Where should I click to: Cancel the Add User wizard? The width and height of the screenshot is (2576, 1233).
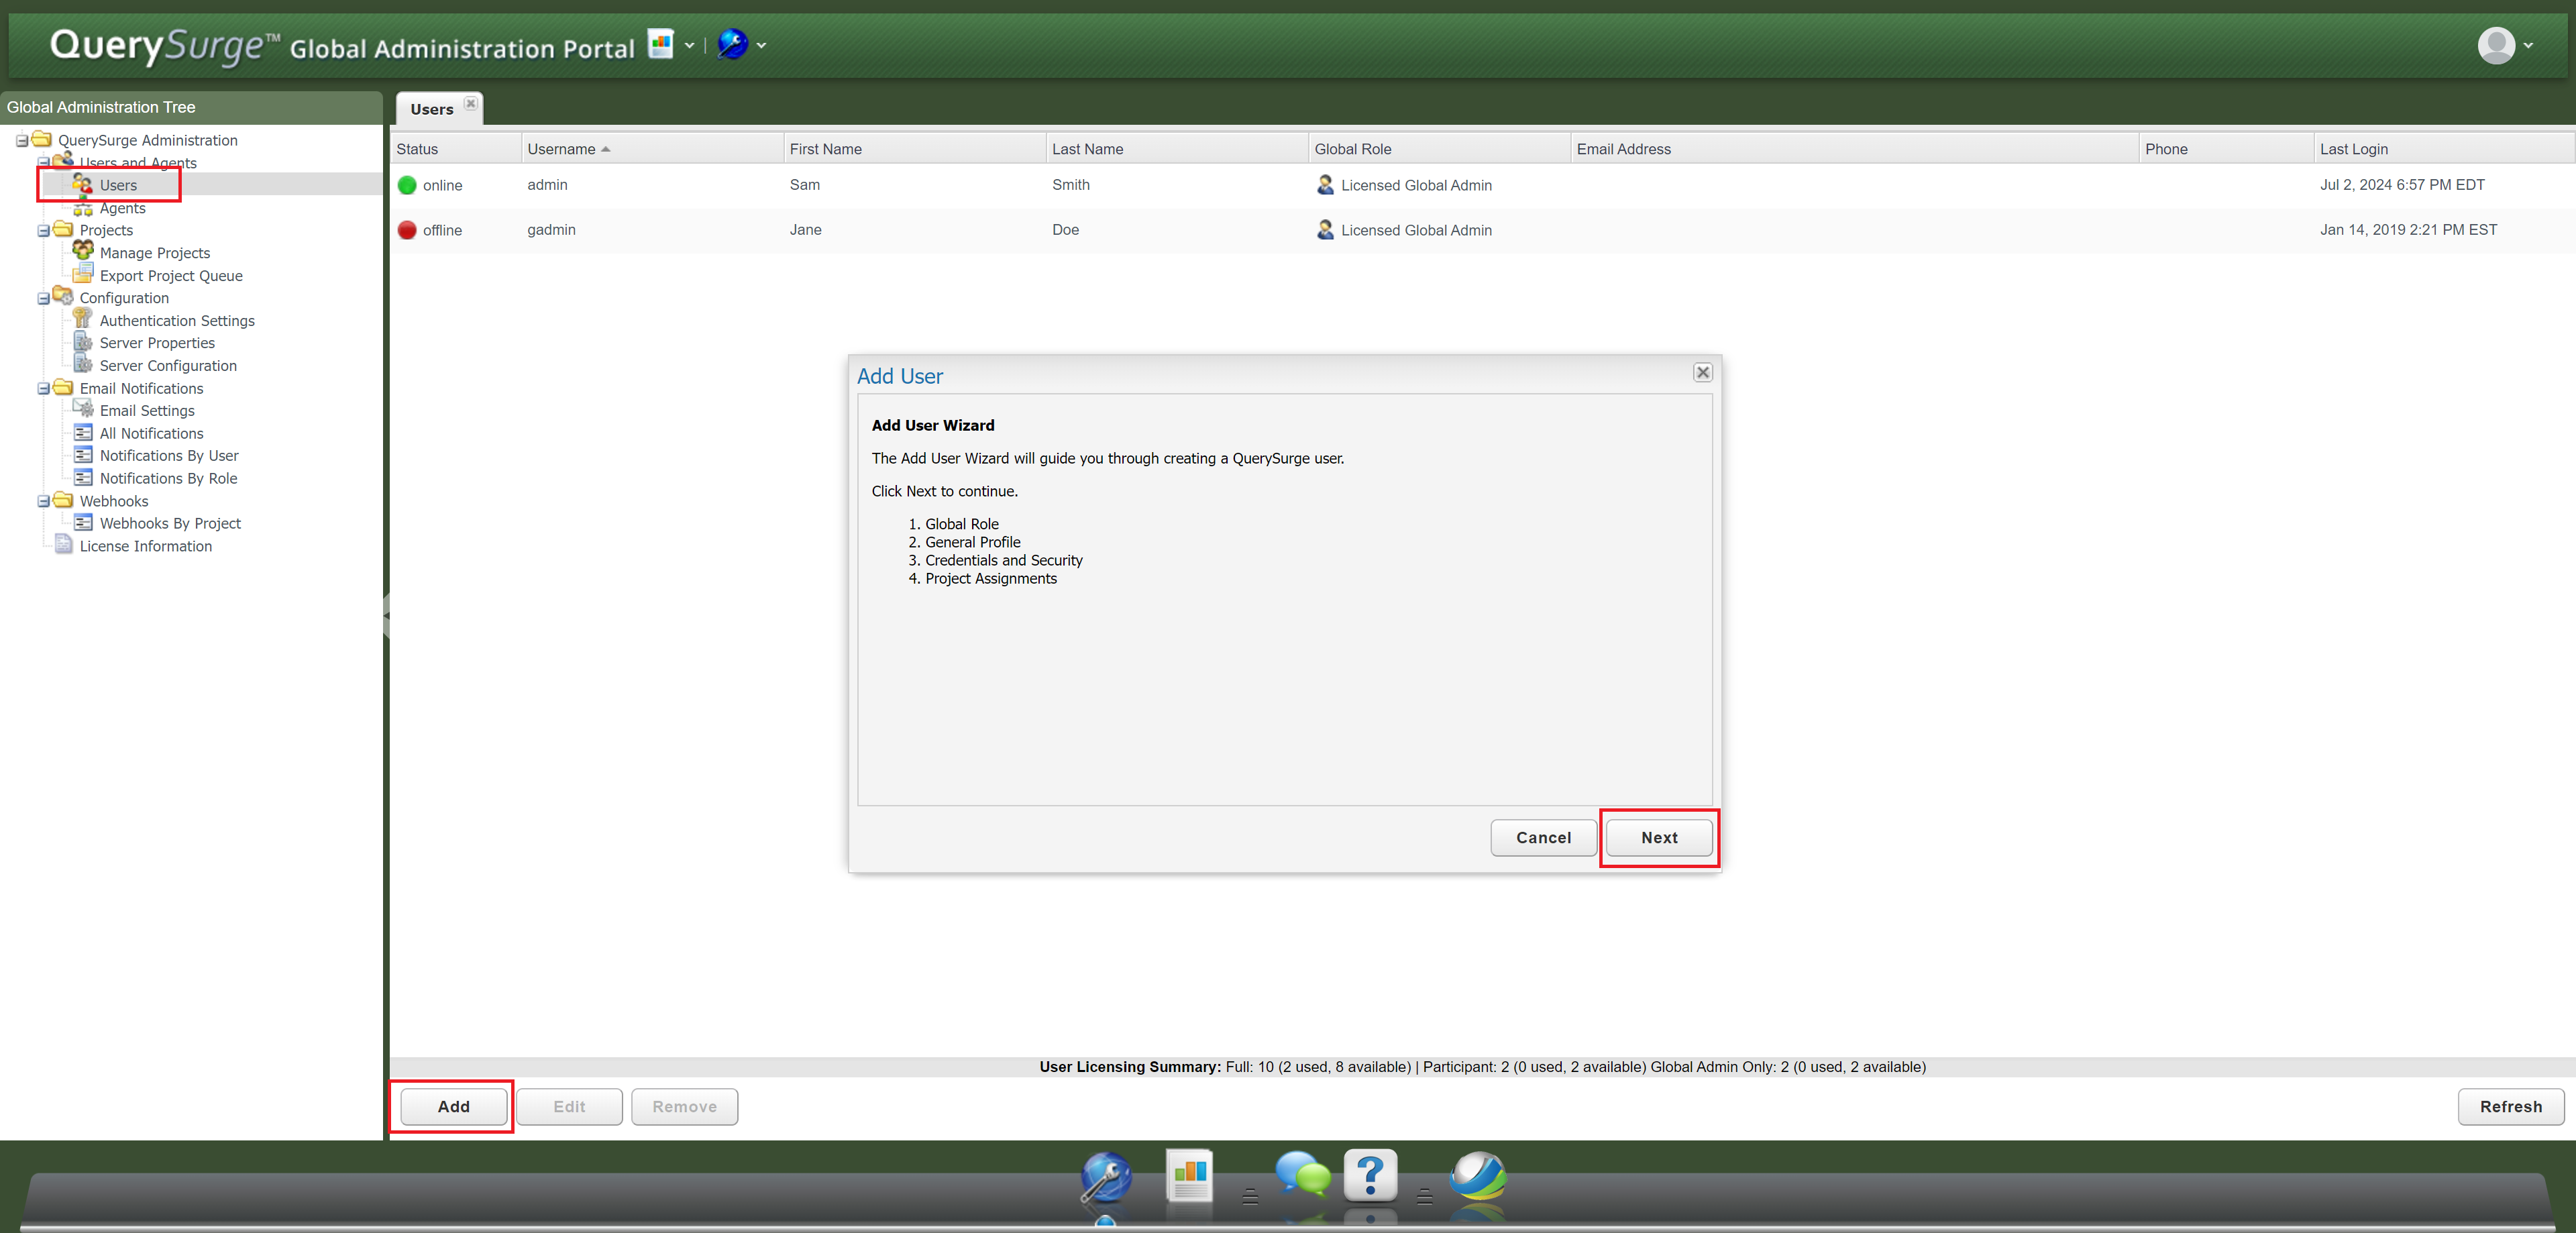[1543, 838]
